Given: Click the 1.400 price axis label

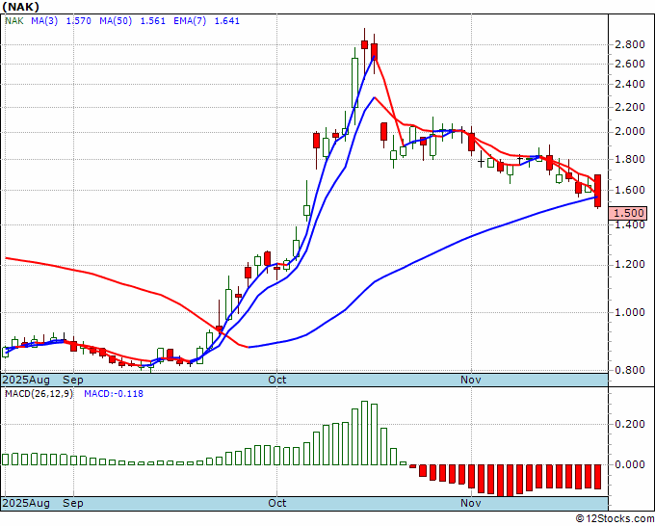Looking at the screenshot, I should click(630, 224).
